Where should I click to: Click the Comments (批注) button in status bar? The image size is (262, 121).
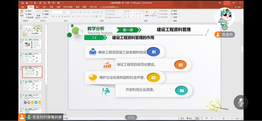point(190,119)
